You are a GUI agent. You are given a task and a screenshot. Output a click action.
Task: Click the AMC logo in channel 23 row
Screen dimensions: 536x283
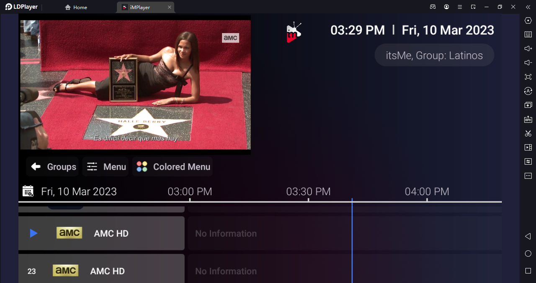65,270
